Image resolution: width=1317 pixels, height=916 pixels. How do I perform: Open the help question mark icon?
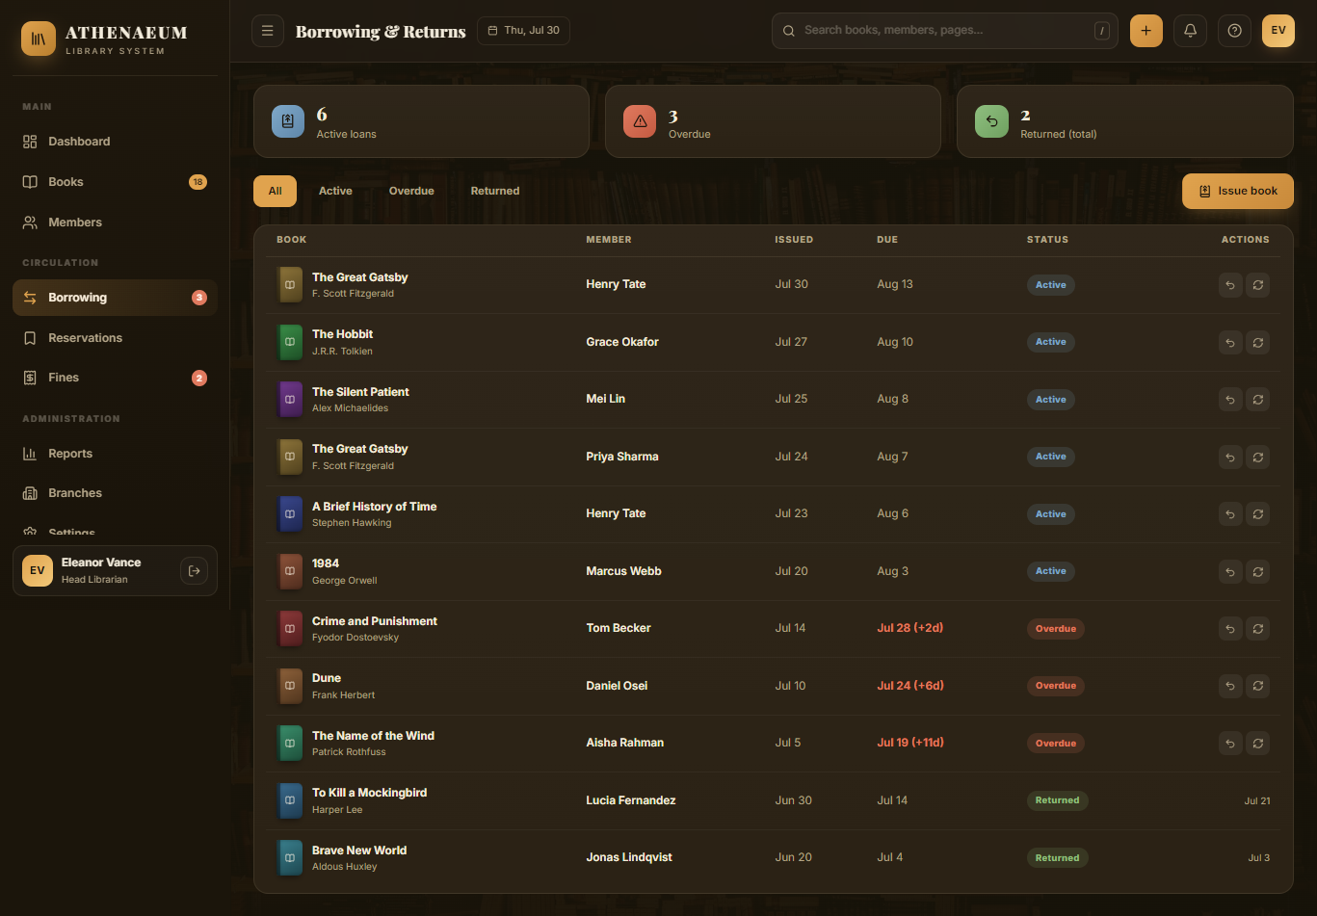click(1235, 31)
